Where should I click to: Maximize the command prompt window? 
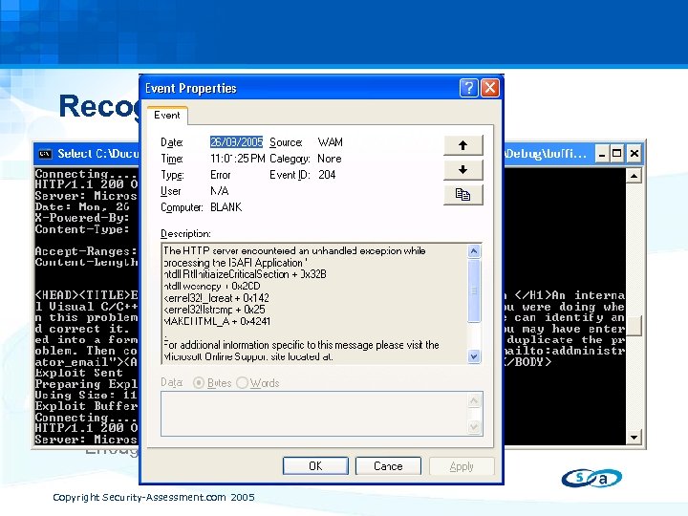pyautogui.click(x=617, y=154)
